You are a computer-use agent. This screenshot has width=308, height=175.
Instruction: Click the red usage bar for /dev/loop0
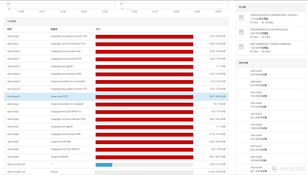144,37
